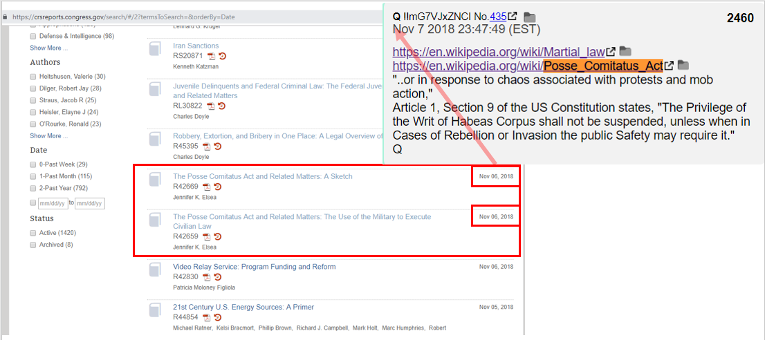Open 21st Century U.S. Energy Sources report
Viewport: 765px width, 340px height.
coord(243,307)
